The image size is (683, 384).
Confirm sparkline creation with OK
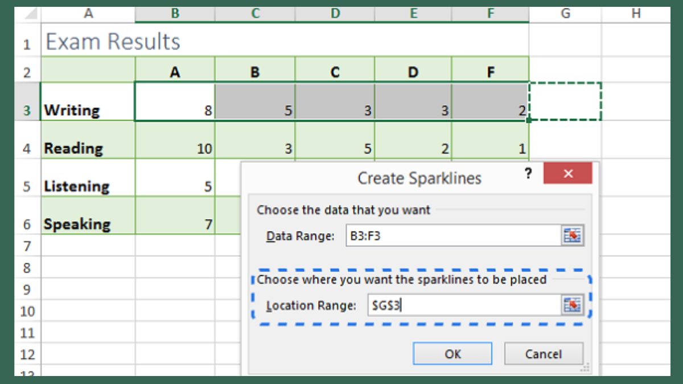click(x=452, y=353)
